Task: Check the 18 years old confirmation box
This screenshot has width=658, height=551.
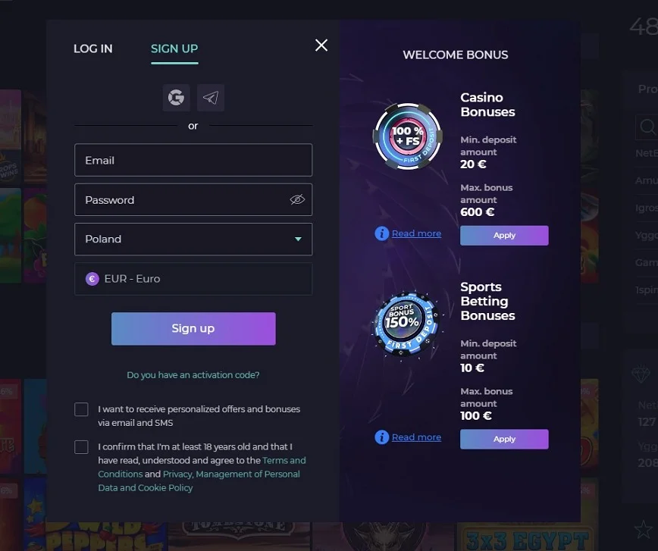Action: tap(81, 447)
